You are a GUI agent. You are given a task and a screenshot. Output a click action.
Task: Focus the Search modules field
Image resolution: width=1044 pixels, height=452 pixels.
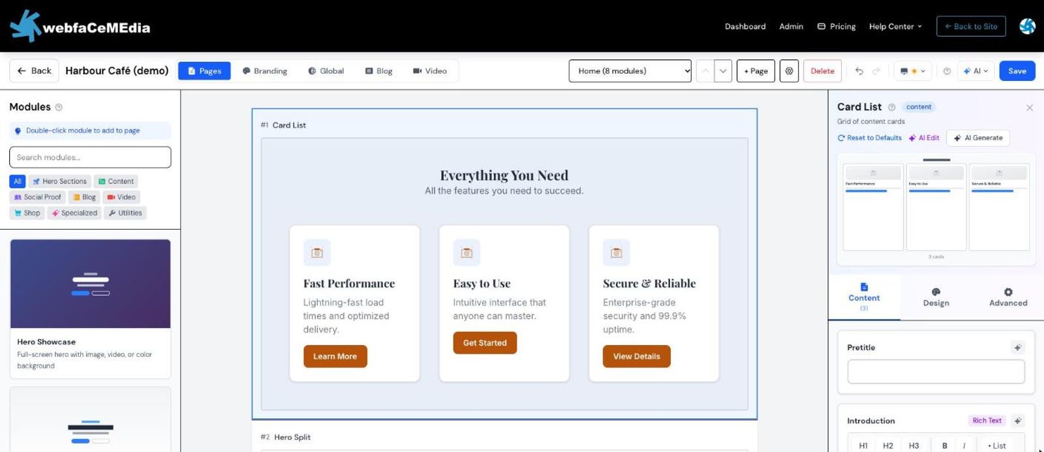tap(90, 157)
